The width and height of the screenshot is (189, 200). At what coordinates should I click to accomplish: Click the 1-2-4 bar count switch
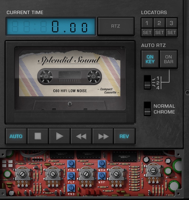[148, 82]
